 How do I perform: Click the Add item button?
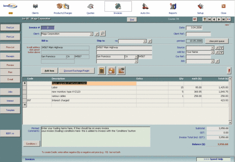pyautogui.click(x=49, y=71)
